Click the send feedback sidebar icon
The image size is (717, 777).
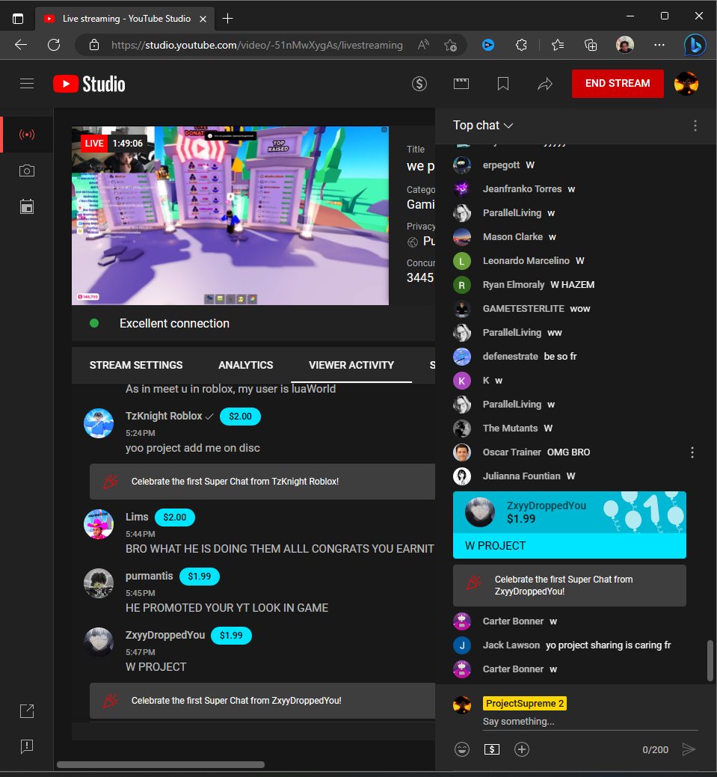tap(27, 746)
